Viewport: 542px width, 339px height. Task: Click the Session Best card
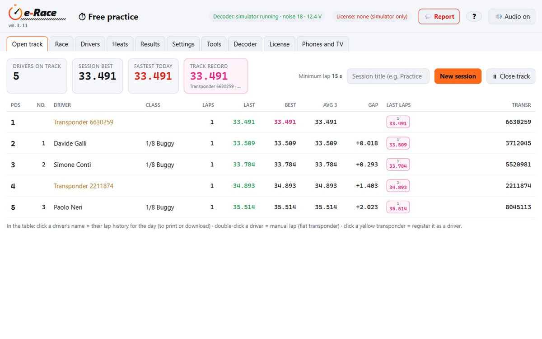[x=98, y=76]
